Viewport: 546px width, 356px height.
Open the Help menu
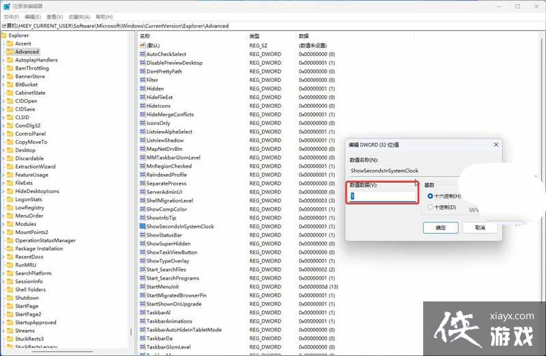tap(104, 16)
